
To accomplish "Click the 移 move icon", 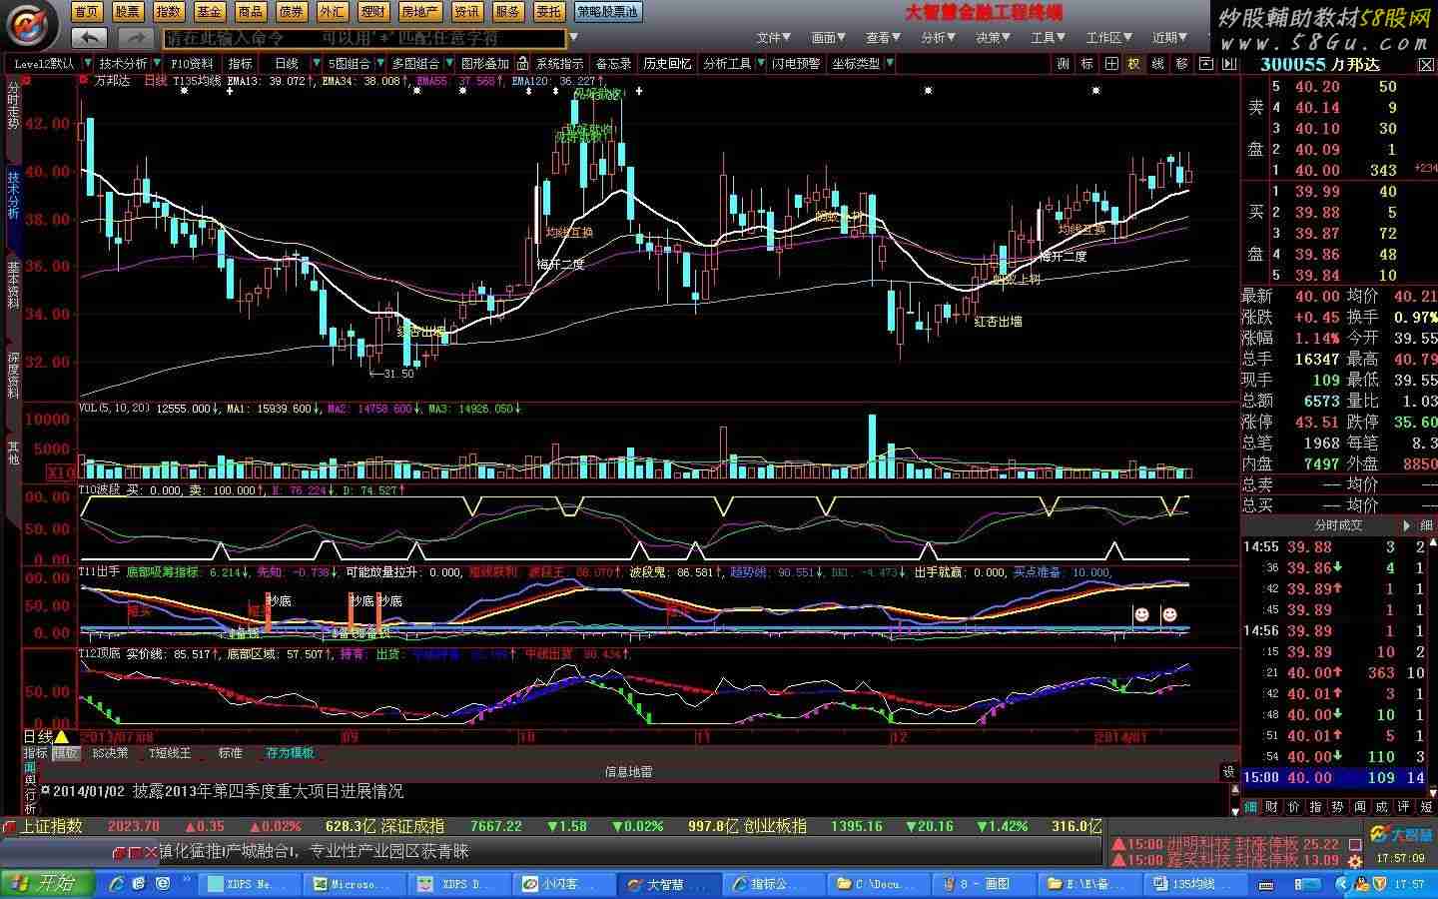I will point(1182,64).
